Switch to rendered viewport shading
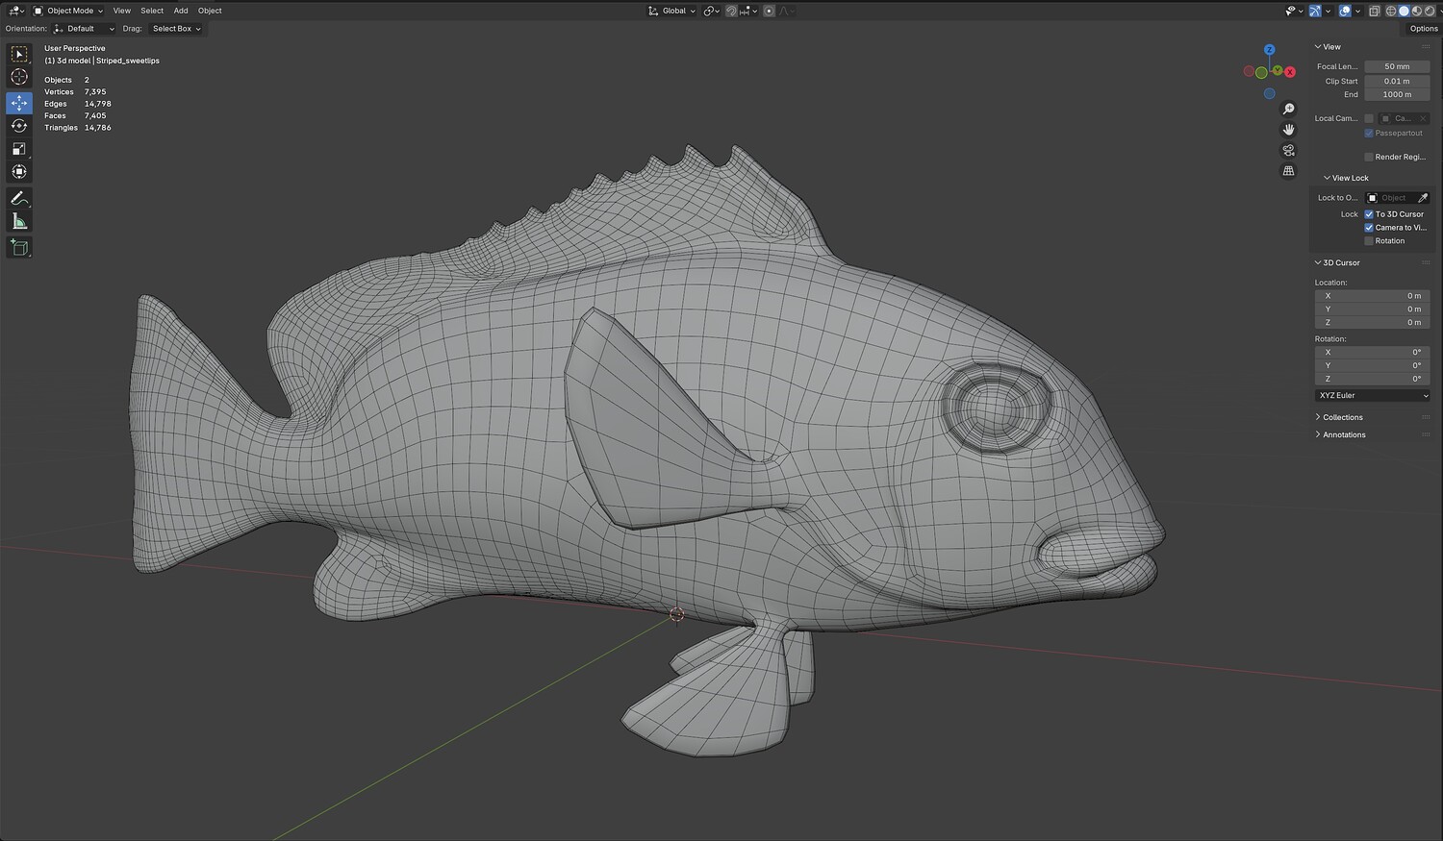The width and height of the screenshot is (1443, 841). pyautogui.click(x=1429, y=11)
